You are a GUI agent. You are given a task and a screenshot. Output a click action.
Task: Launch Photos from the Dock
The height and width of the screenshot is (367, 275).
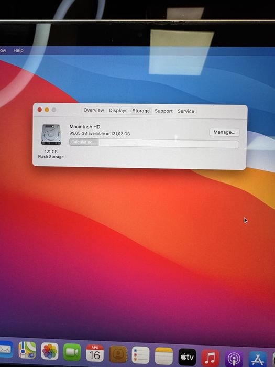50,351
